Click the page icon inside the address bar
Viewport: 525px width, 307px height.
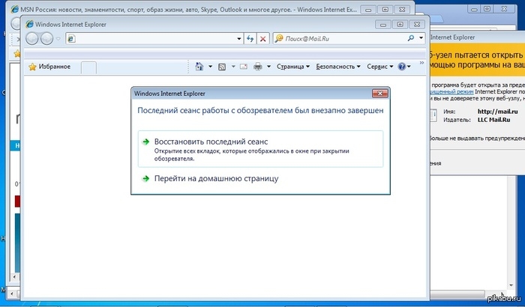(x=71, y=39)
